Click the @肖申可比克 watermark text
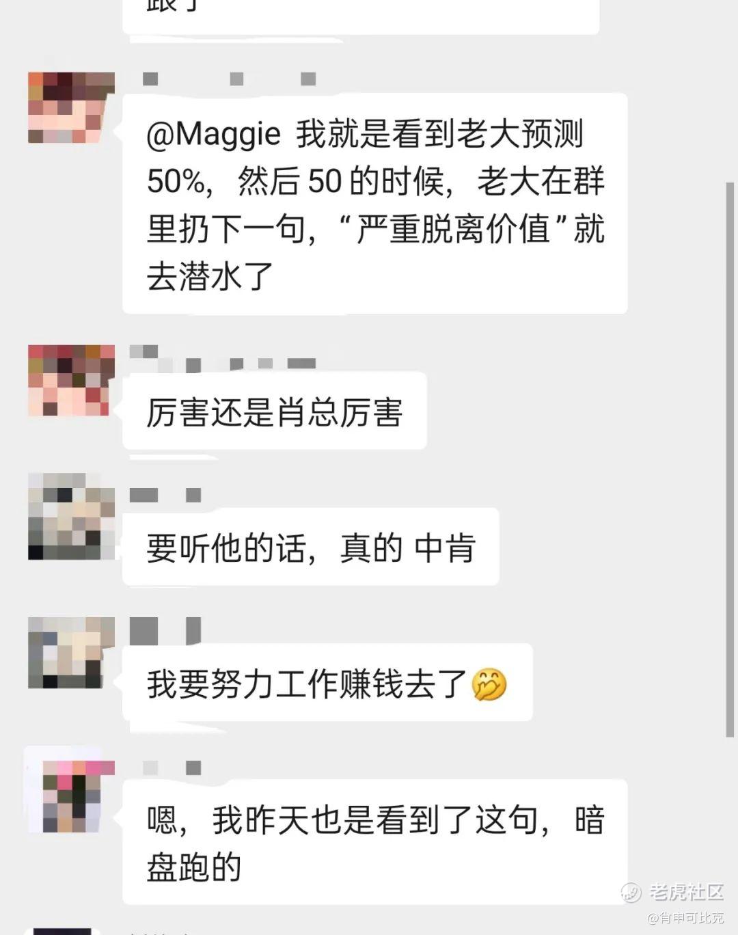This screenshot has width=738, height=935. click(685, 918)
